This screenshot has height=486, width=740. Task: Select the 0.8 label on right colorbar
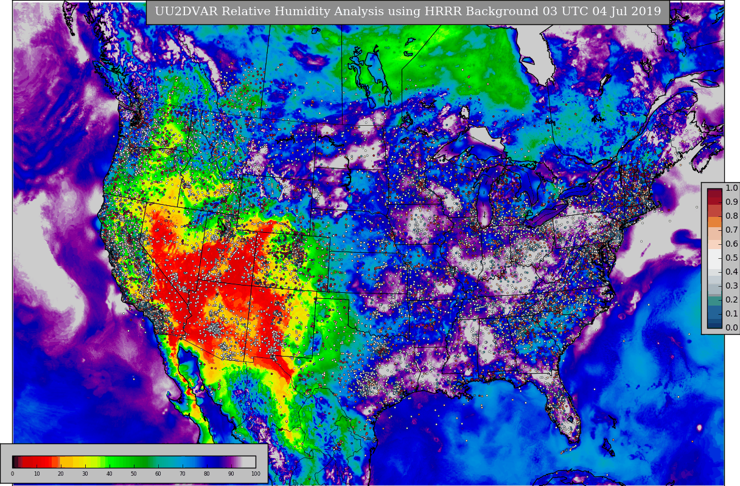[731, 216]
